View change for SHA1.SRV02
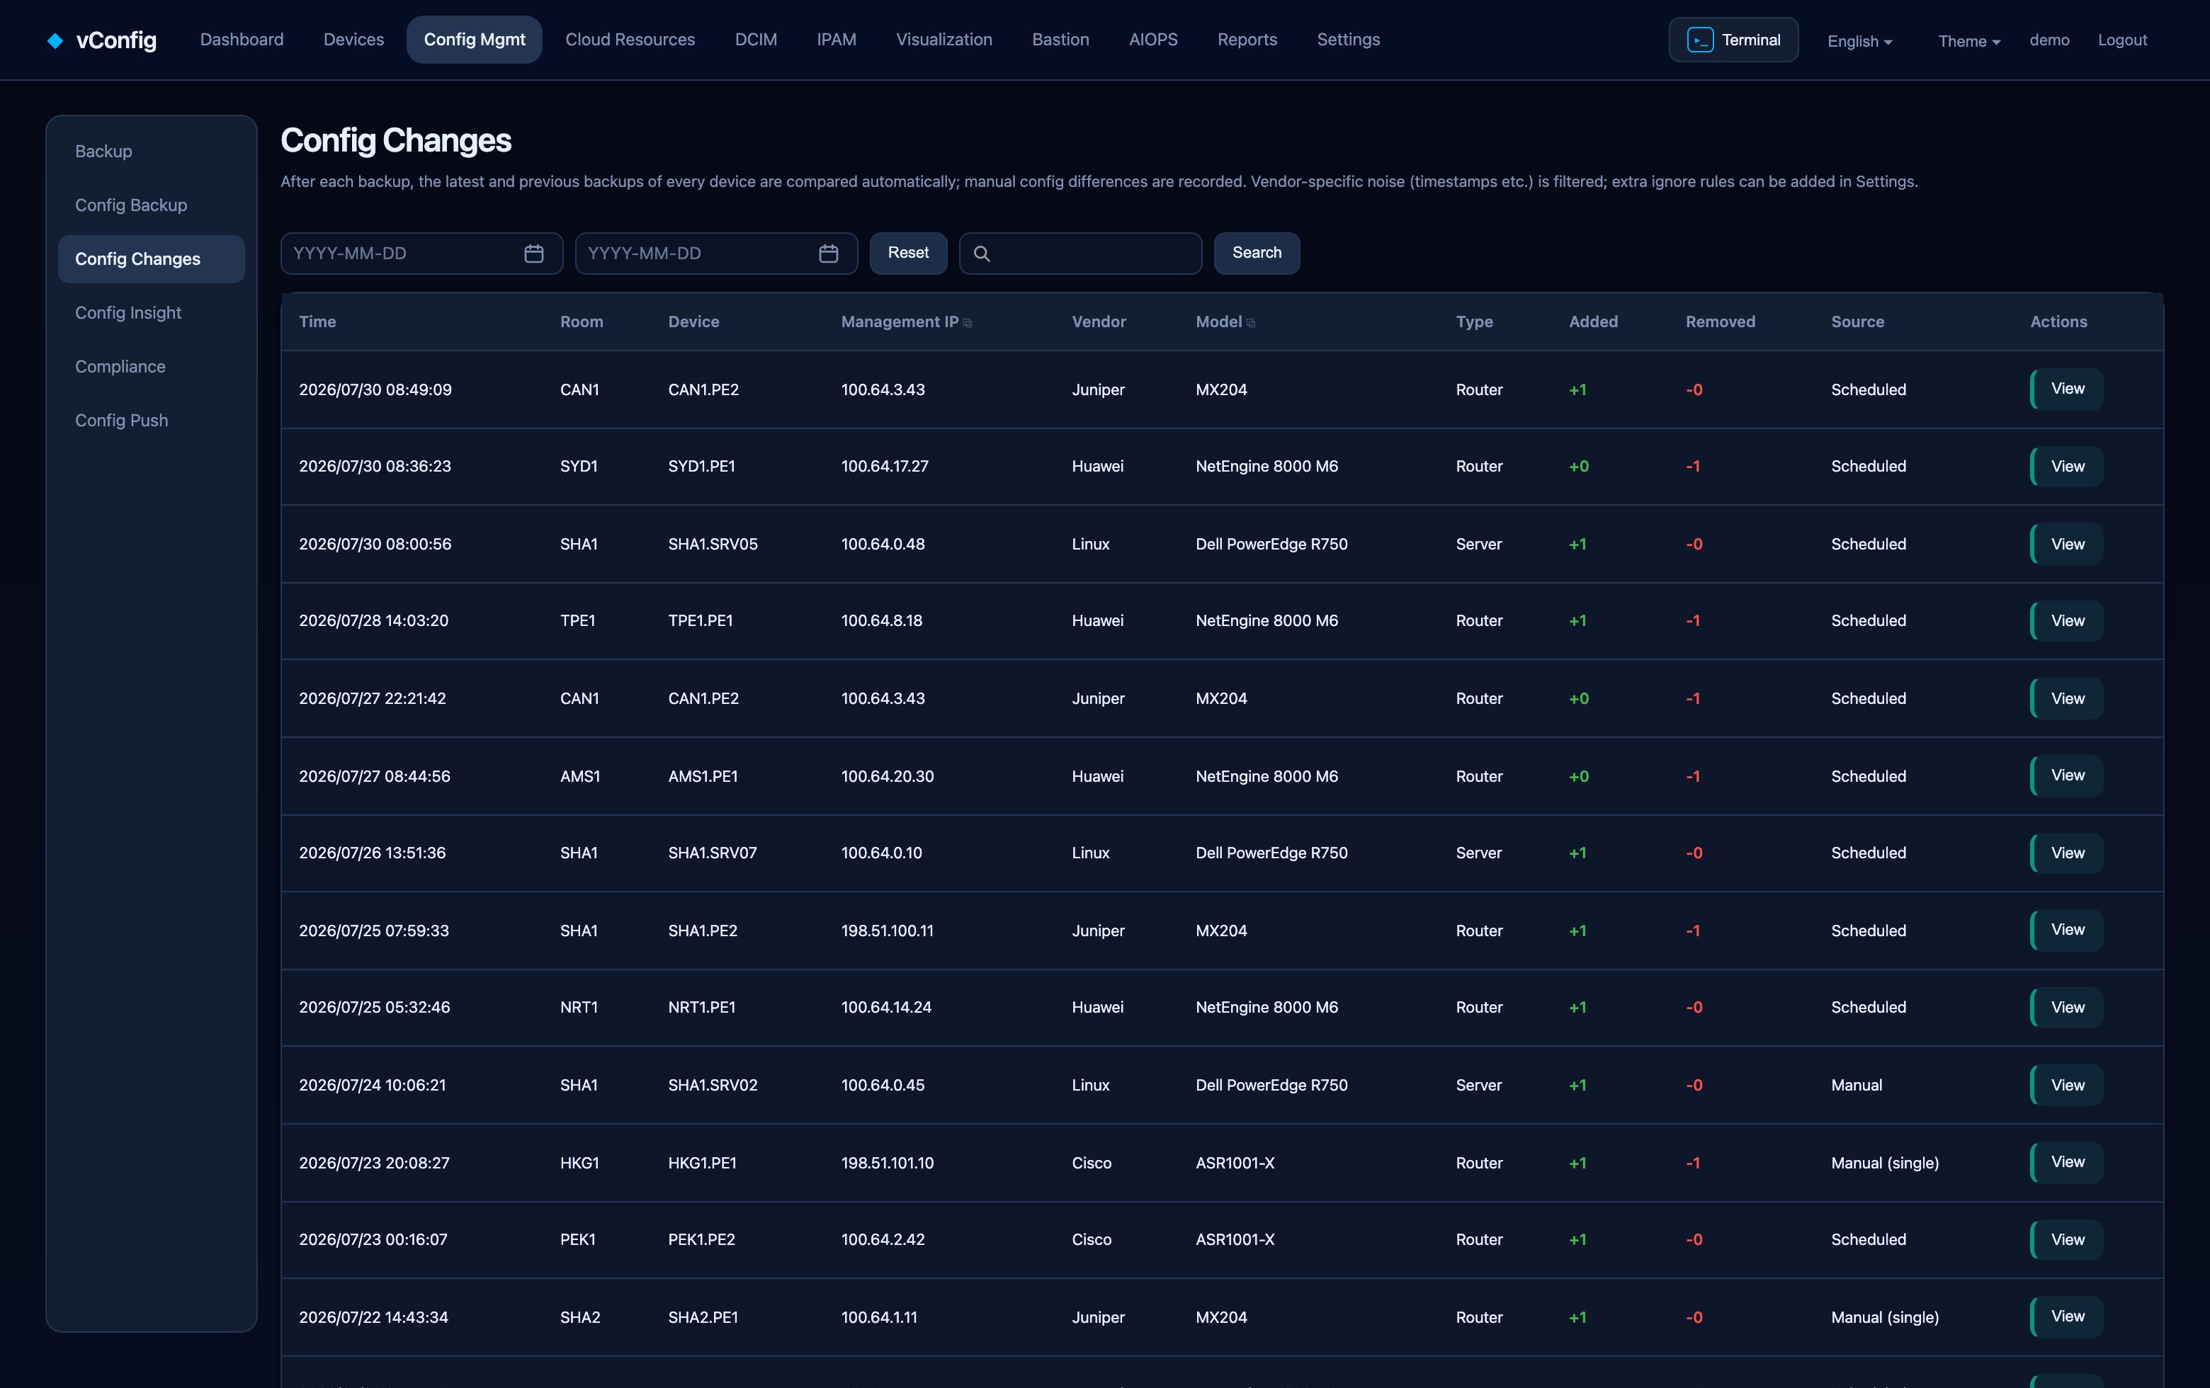The image size is (2210, 1388). coord(2066,1086)
